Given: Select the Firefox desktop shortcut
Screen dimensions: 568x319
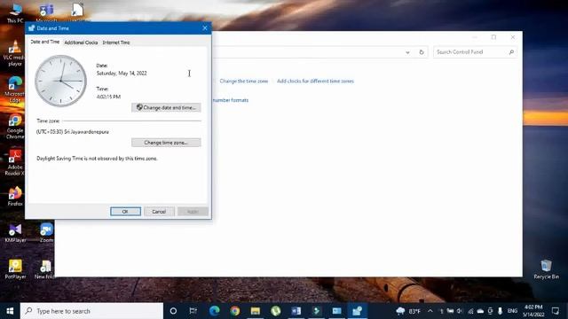Looking at the screenshot, I should 15,197.
